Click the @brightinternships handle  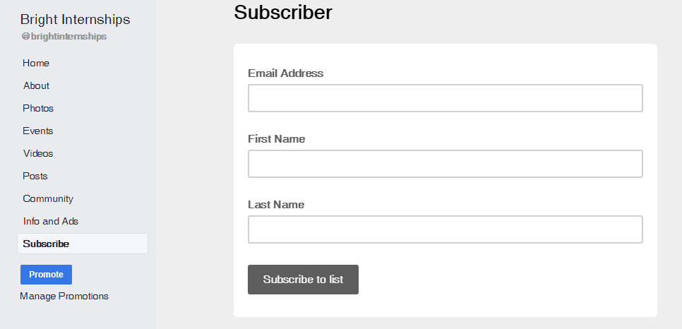pos(64,36)
